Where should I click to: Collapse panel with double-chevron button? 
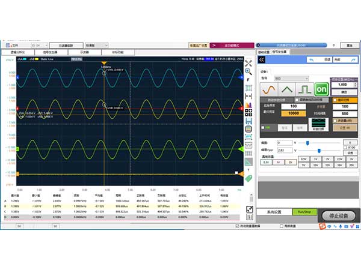[x=262, y=60]
